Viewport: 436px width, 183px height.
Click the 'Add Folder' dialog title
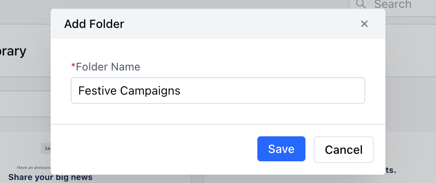click(94, 24)
